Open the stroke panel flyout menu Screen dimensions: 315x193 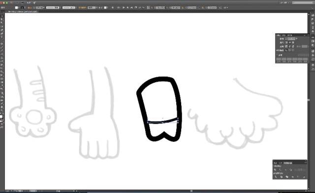coord(308,35)
